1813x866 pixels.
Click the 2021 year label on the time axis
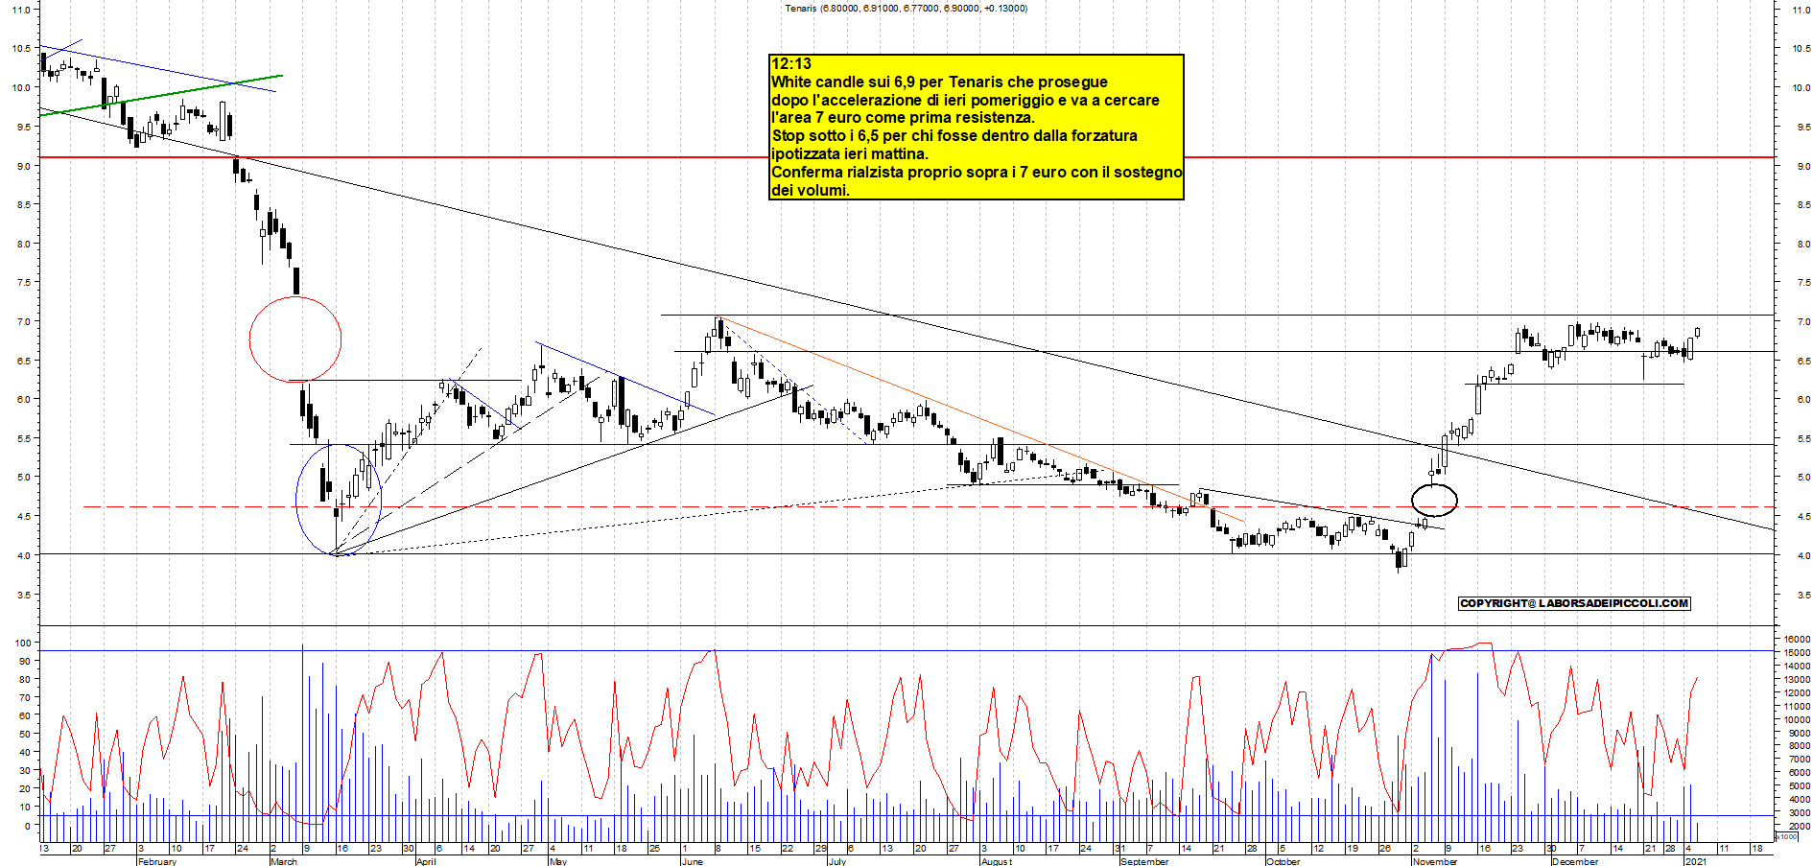click(x=1696, y=861)
